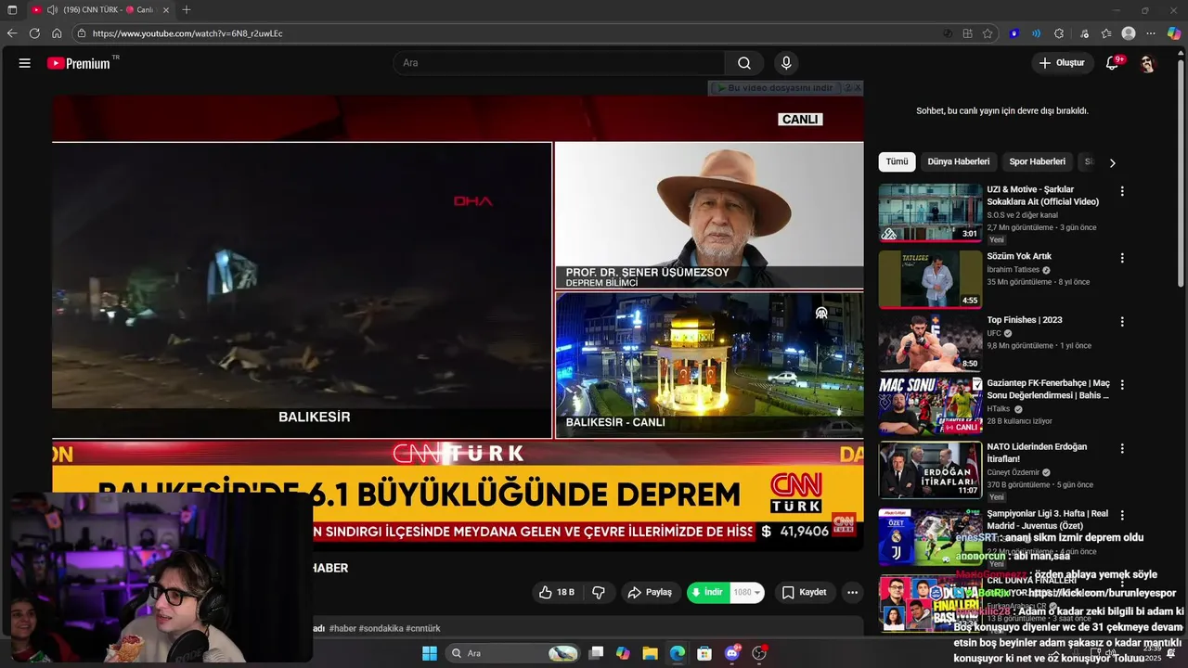The image size is (1188, 668).
Task: Open the HTalks channel name
Action: click(x=999, y=409)
